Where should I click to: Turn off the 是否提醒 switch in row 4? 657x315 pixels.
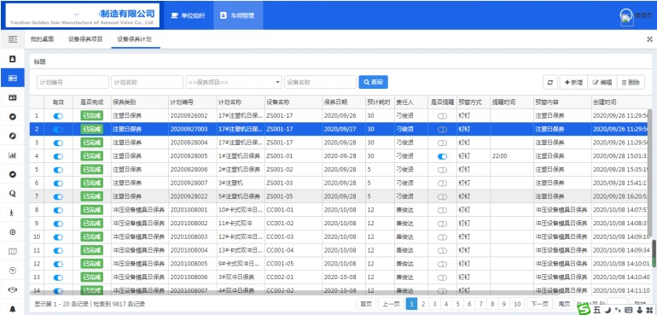click(442, 156)
